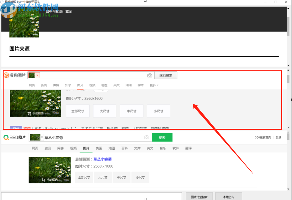Click the 360 pane scrollbar down arrow
The image size is (292, 200).
tap(288, 189)
